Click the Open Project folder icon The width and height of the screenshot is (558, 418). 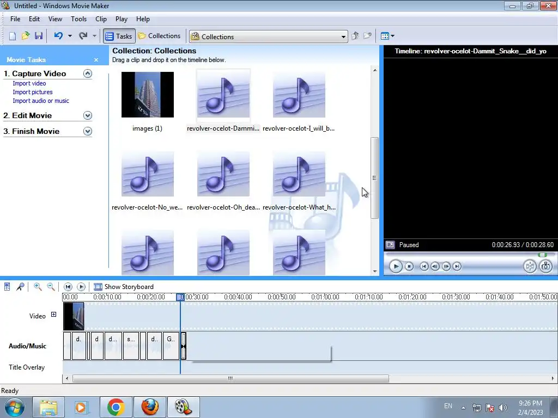point(26,36)
